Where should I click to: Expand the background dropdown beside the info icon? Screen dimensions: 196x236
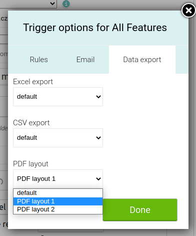click(x=28, y=4)
